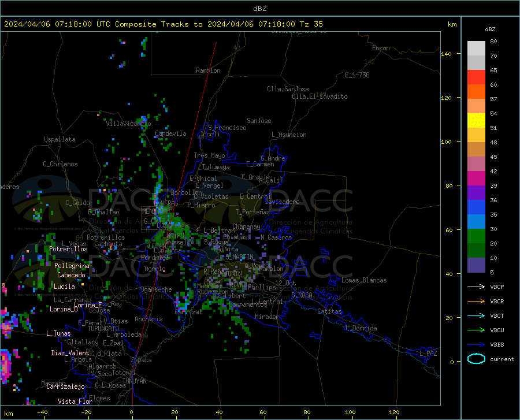The image size is (520, 420).
Task: Click the L_Dormida map label
Action: (361, 328)
